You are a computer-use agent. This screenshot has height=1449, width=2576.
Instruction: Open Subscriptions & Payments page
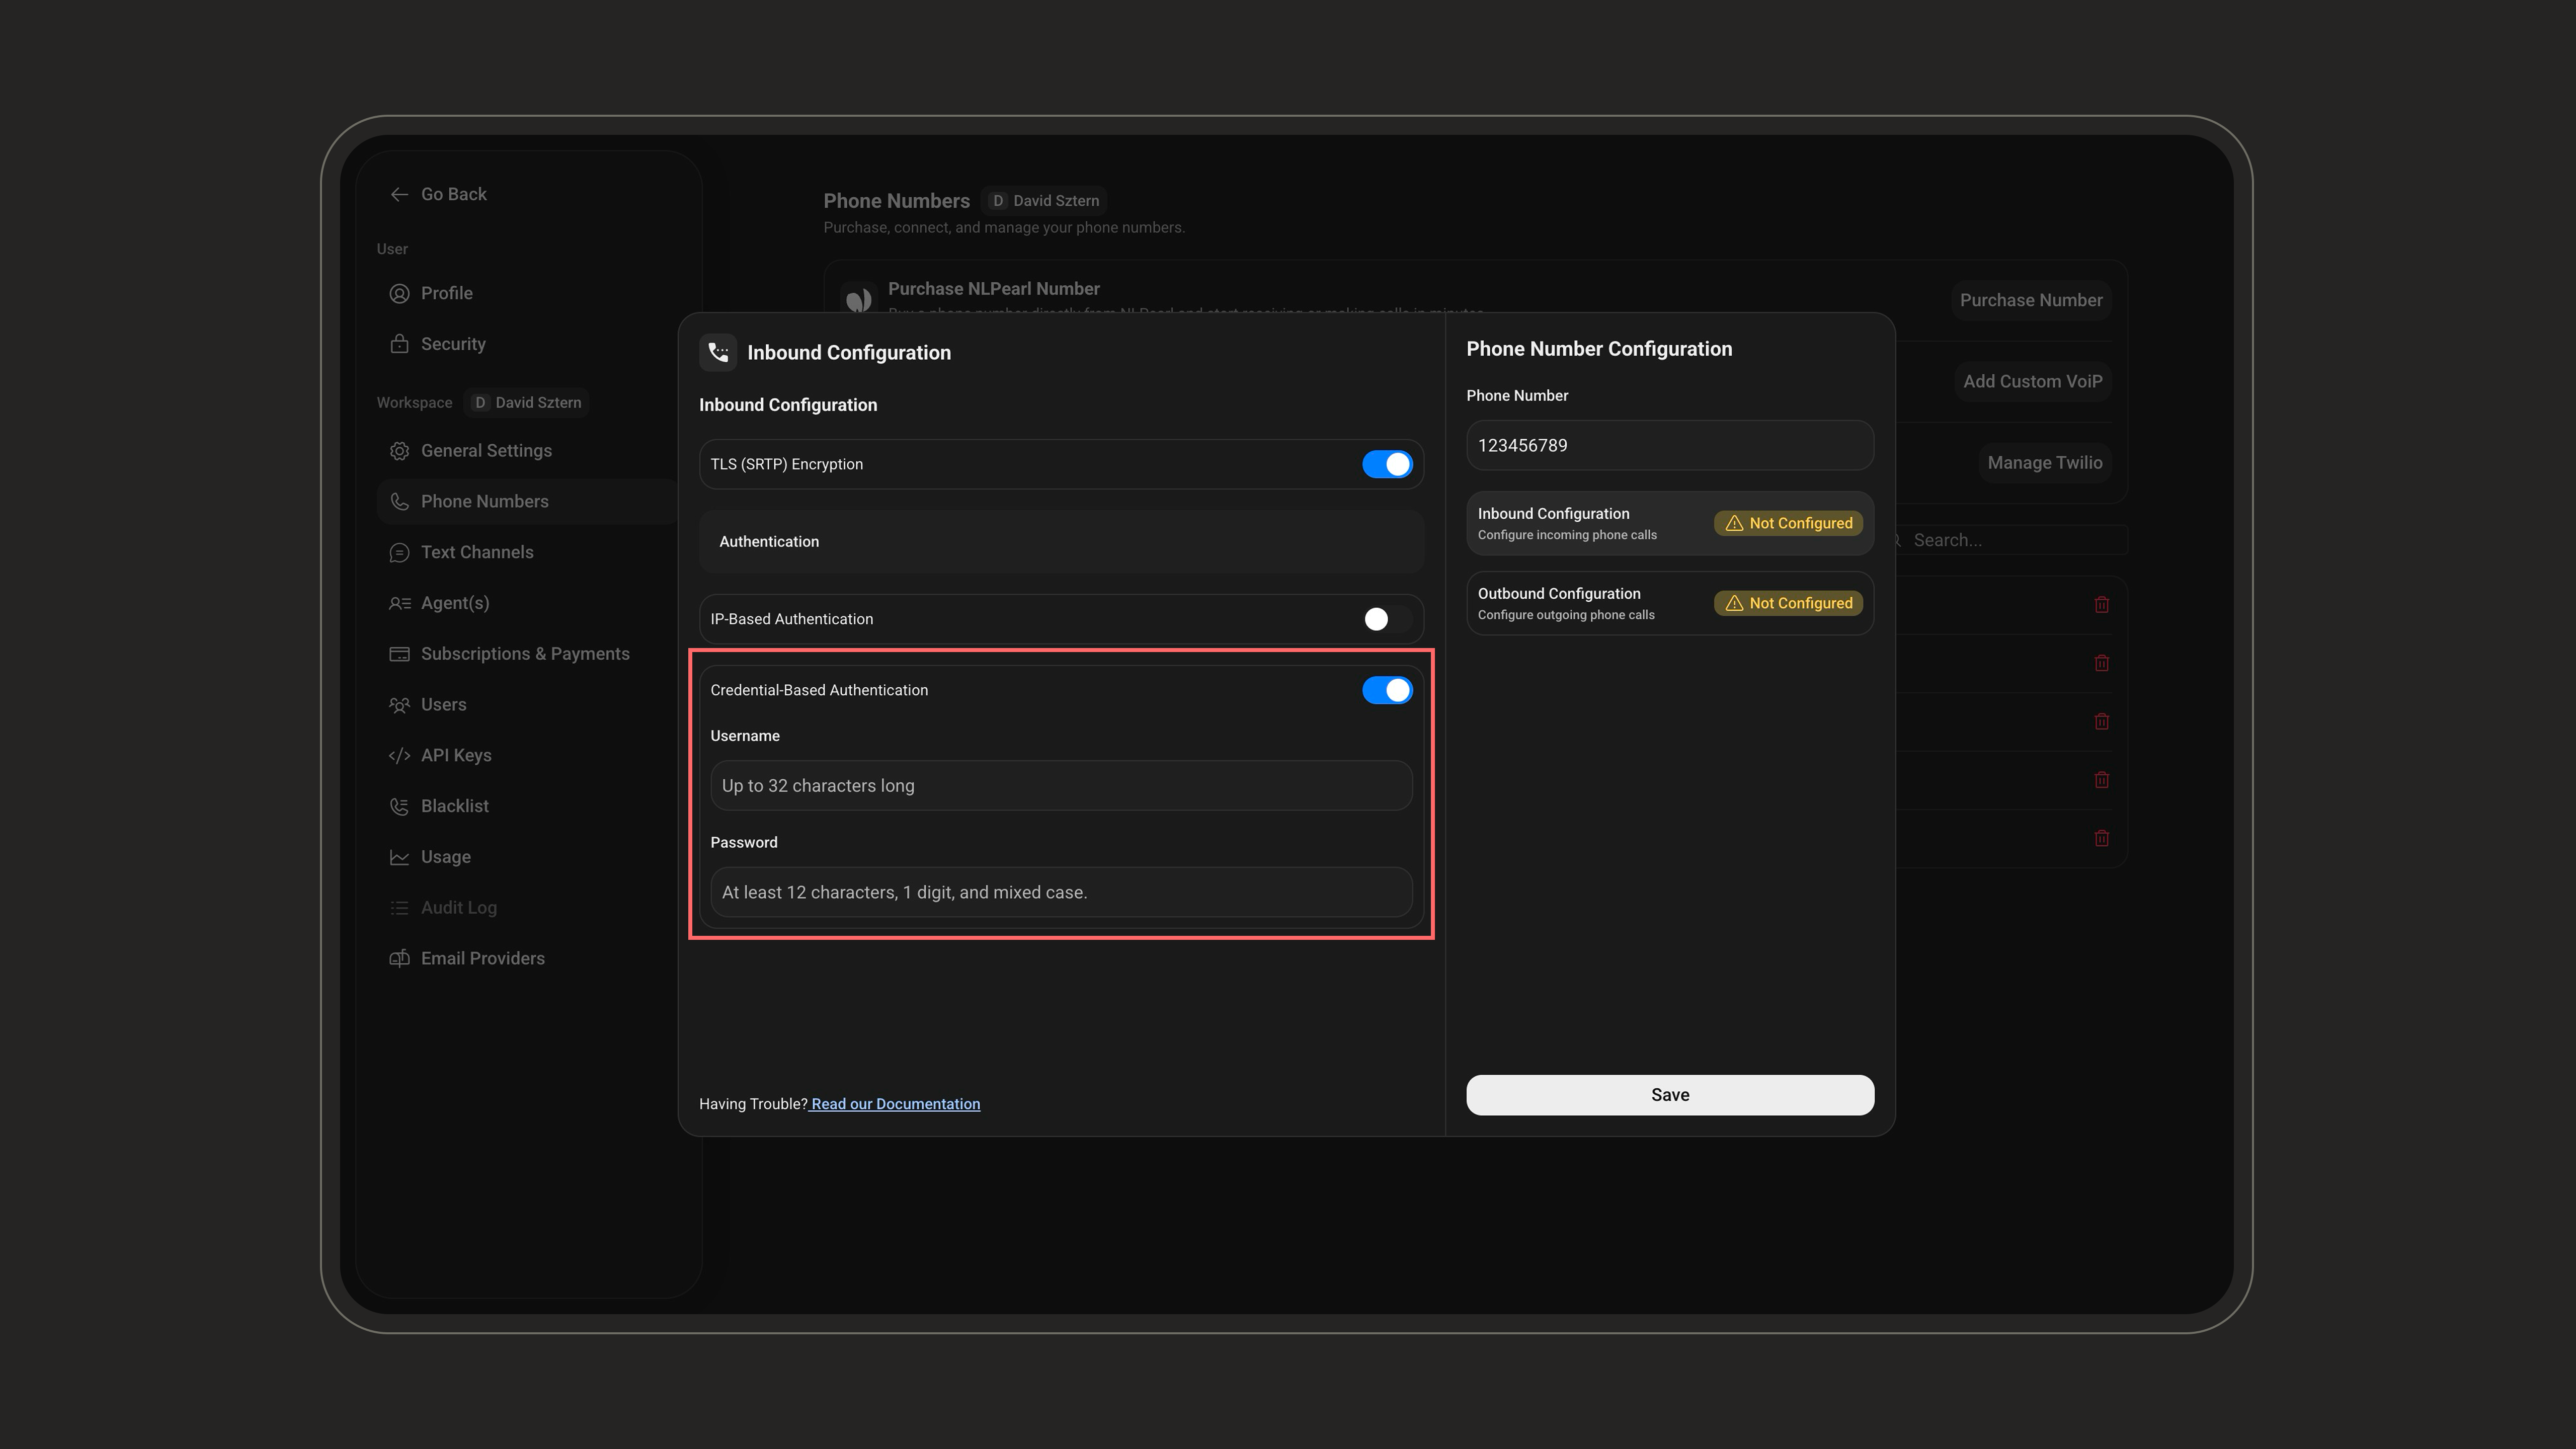tap(527, 654)
